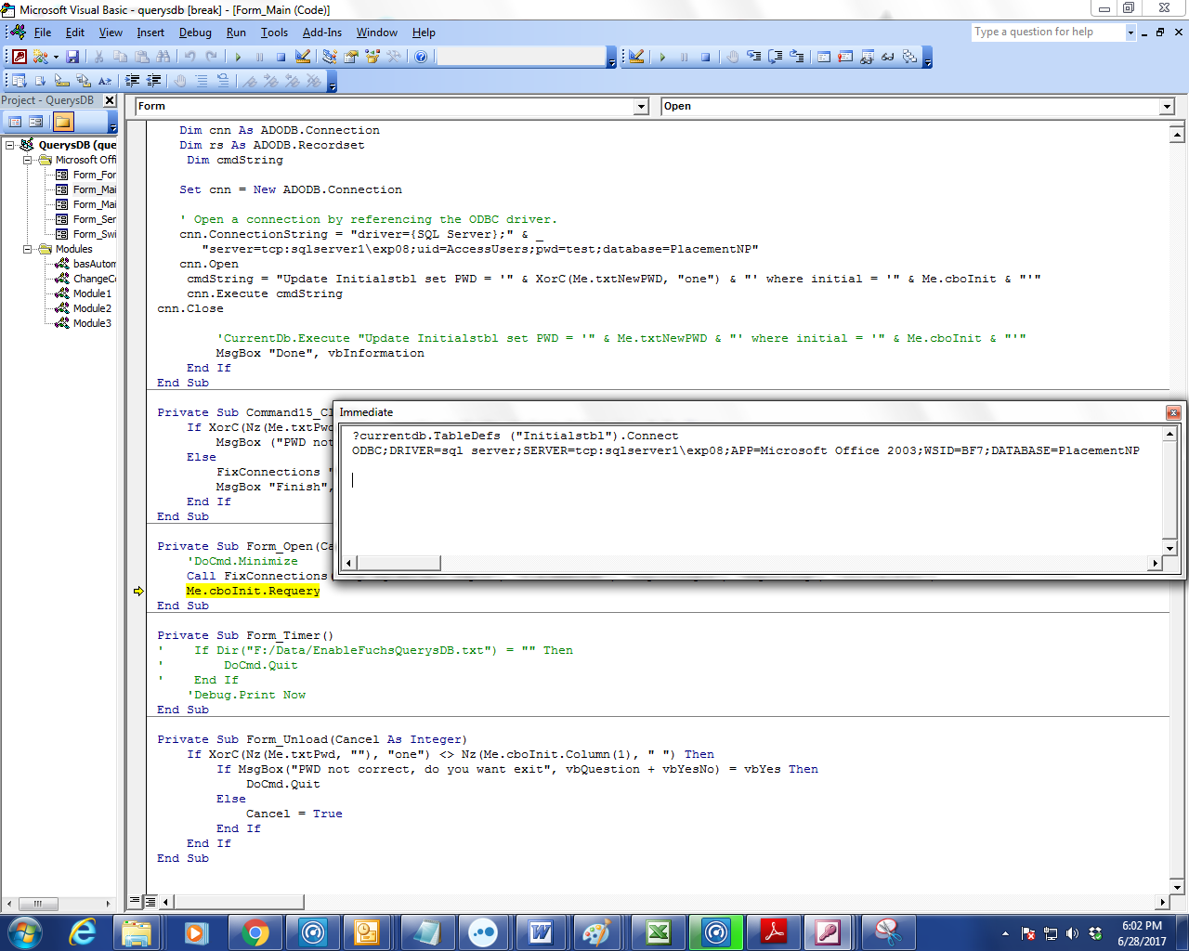The image size is (1189, 951).
Task: Open the Locals Window from the Debug toolbar
Action: click(x=824, y=57)
